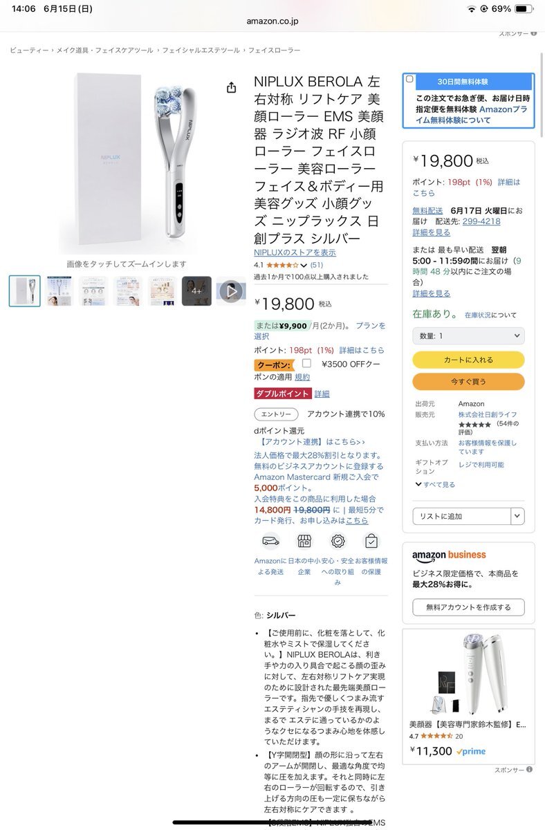This screenshot has height=830, width=545.
Task: Go to ビューティー breadcrumb category
Action: [x=29, y=50]
